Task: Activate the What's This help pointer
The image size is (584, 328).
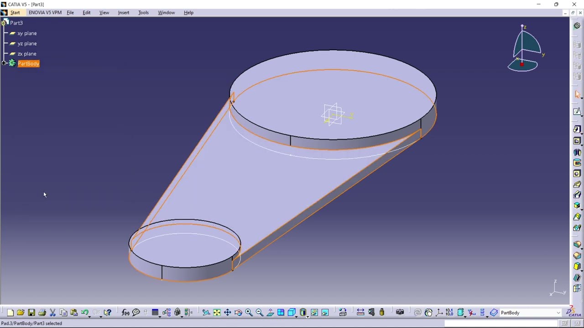Action: click(107, 313)
